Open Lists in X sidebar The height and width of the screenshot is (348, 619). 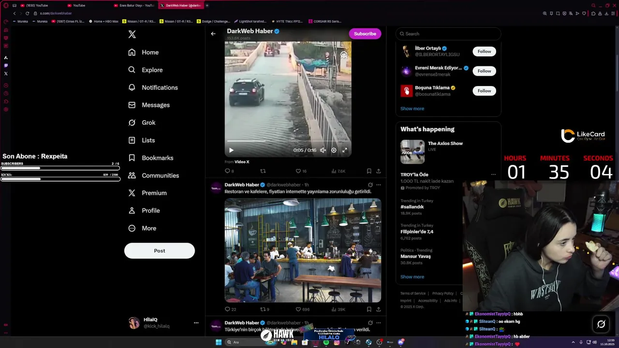[x=142, y=140]
